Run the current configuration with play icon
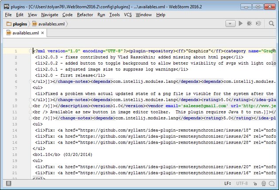 (x=241, y=23)
